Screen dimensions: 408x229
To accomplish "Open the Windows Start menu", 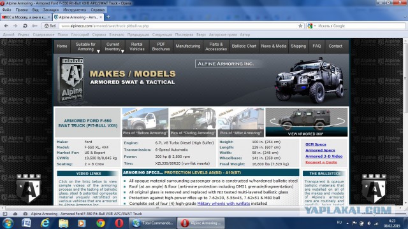I will [x=8, y=223].
